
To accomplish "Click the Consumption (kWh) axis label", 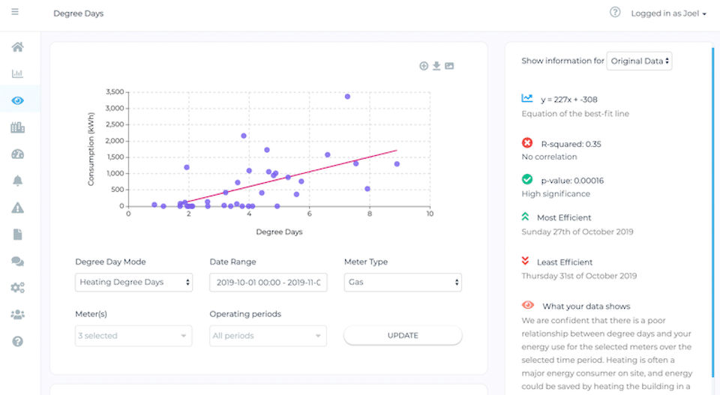I will click(91, 149).
